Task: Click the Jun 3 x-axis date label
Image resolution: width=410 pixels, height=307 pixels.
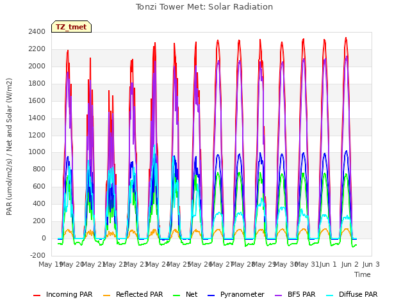Action: click(371, 264)
